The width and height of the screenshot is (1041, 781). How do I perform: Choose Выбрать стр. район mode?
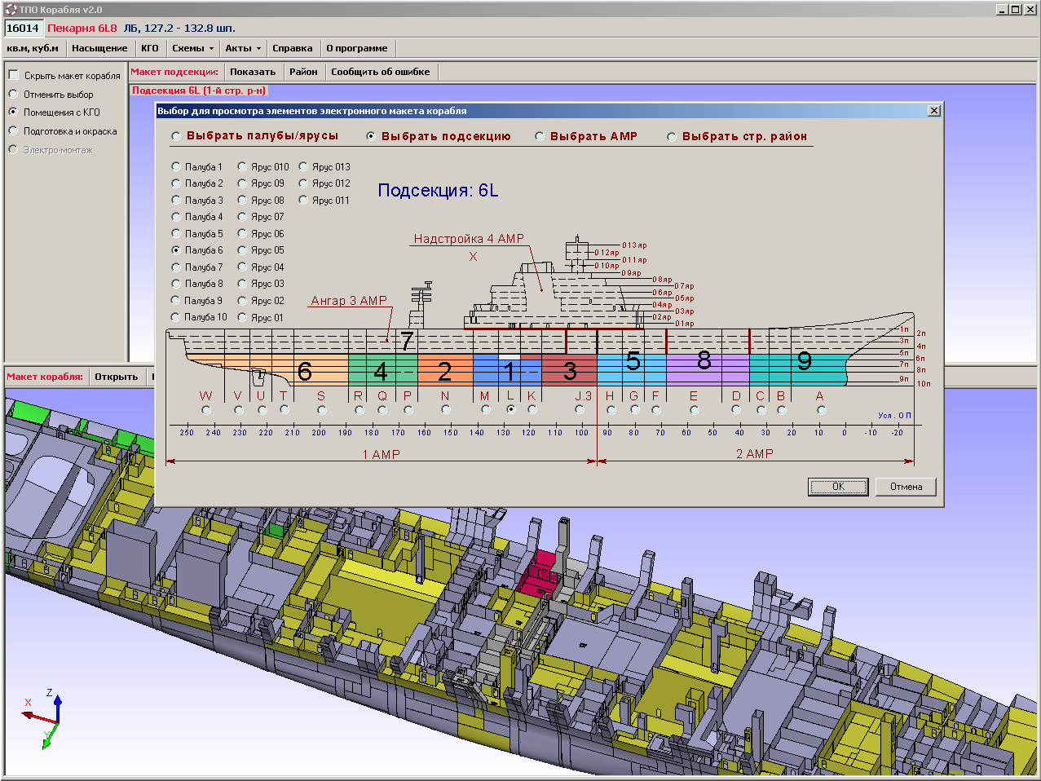tap(672, 136)
